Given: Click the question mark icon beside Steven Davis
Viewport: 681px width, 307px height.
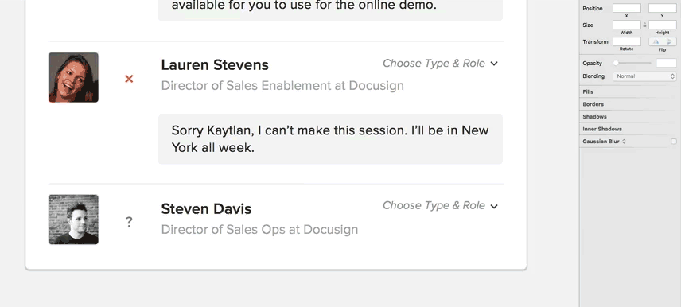Looking at the screenshot, I should pyautogui.click(x=129, y=223).
